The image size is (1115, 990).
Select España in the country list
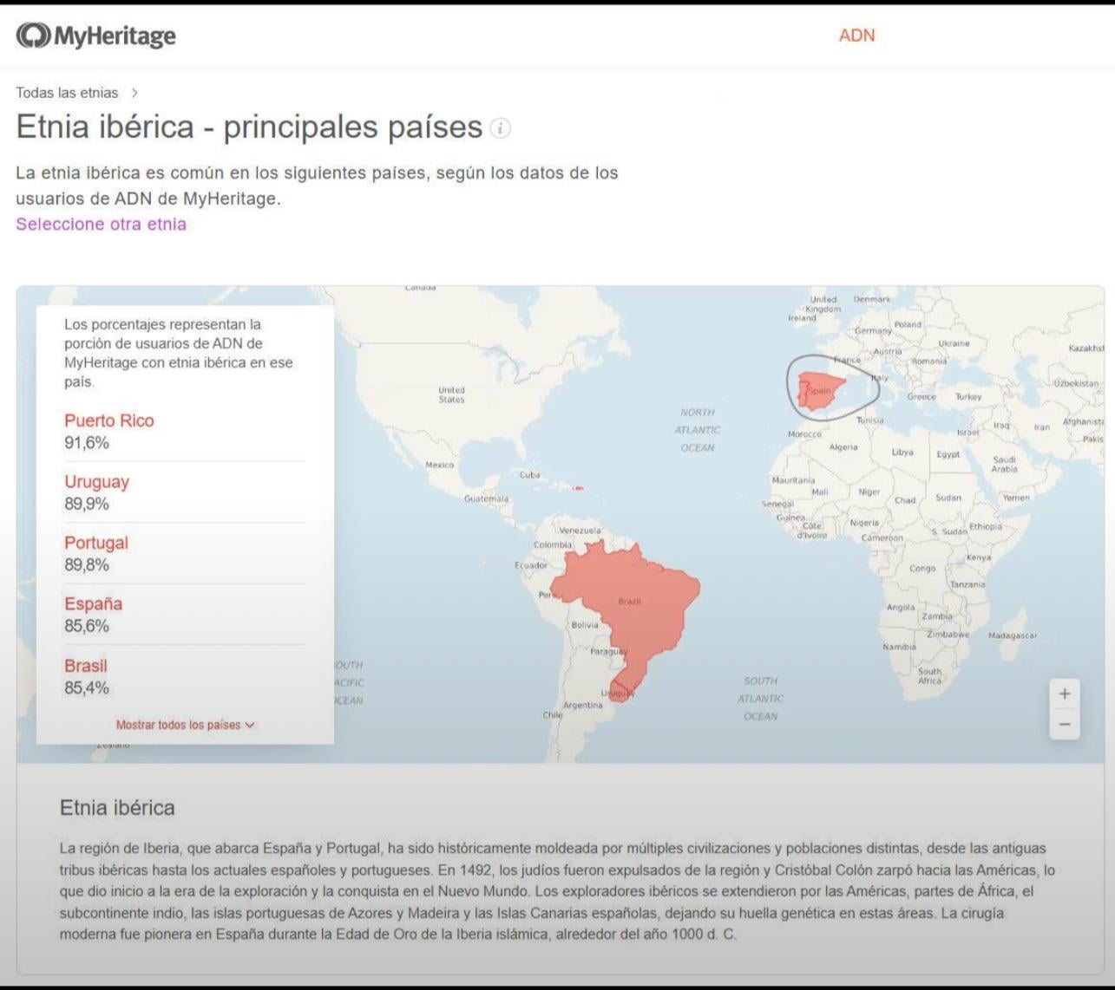(93, 603)
